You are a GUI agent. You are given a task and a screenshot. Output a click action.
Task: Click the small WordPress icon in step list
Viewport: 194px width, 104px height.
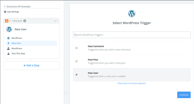click(8, 38)
